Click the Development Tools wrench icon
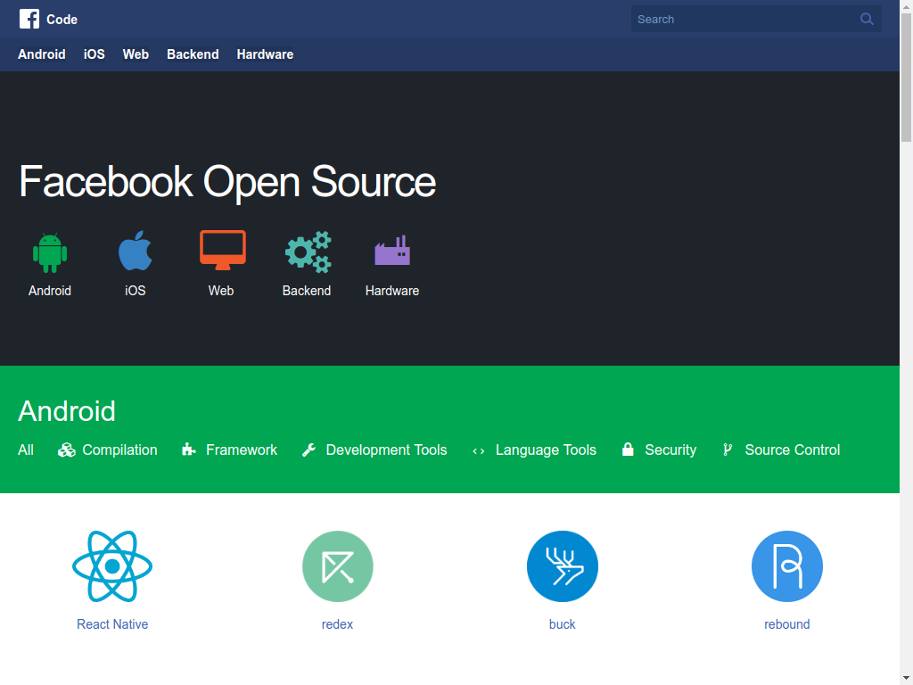The height and width of the screenshot is (685, 913). (x=309, y=450)
